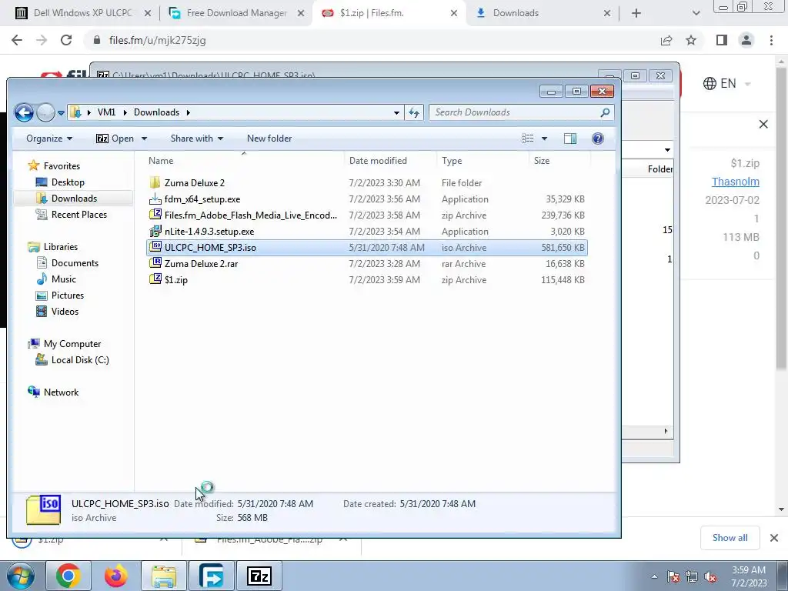788x591 pixels.
Task: Click the files.fm address bar
Action: 372,40
